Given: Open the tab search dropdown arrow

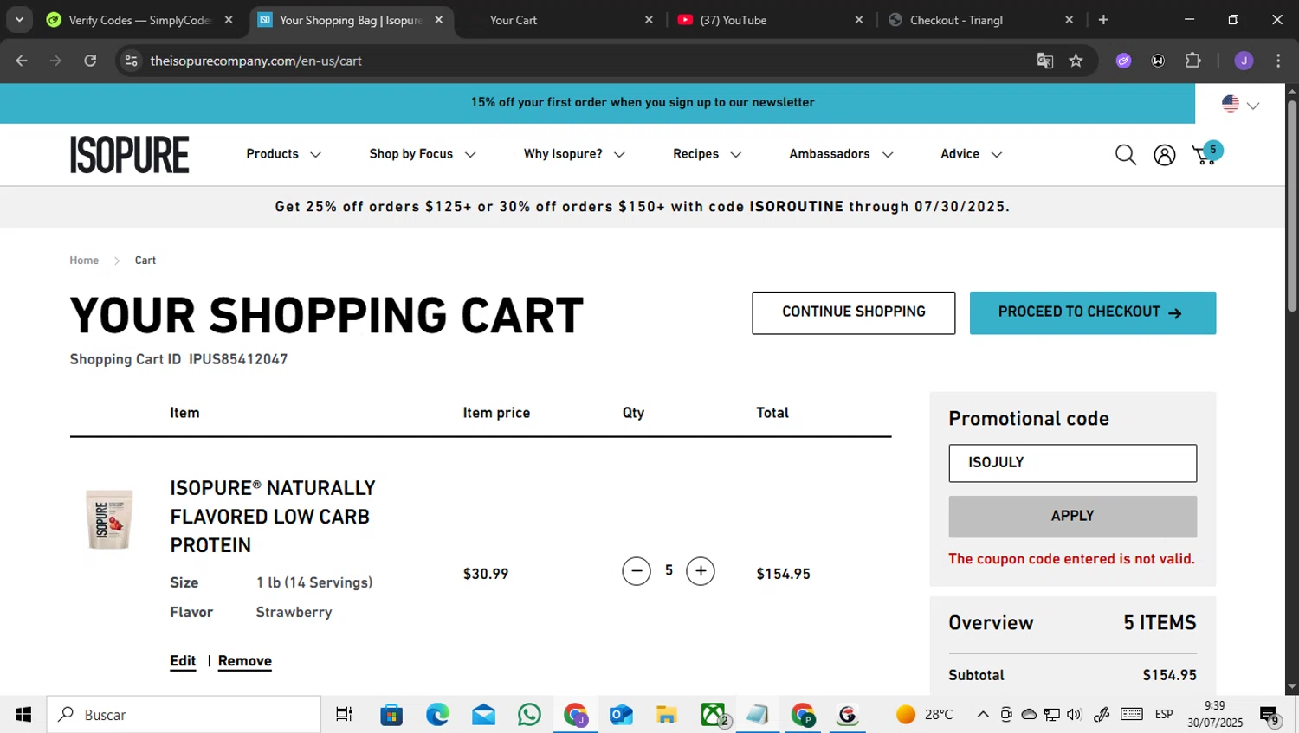Looking at the screenshot, I should (x=19, y=20).
